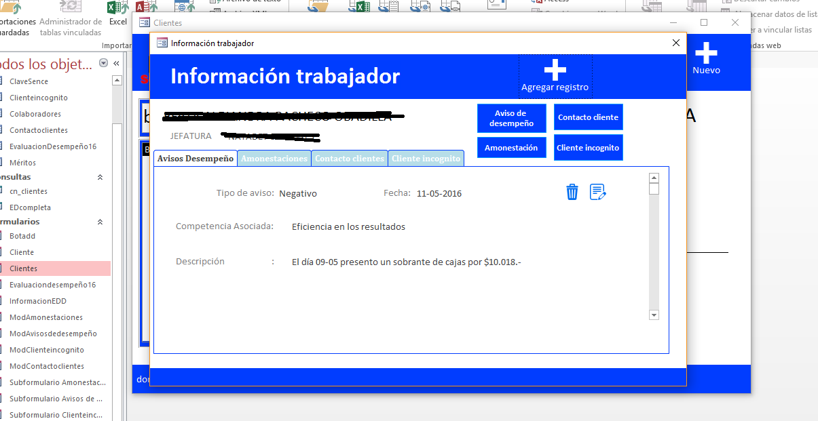Switch to Cliente incognito tab
This screenshot has width=818, height=421.
(426, 158)
